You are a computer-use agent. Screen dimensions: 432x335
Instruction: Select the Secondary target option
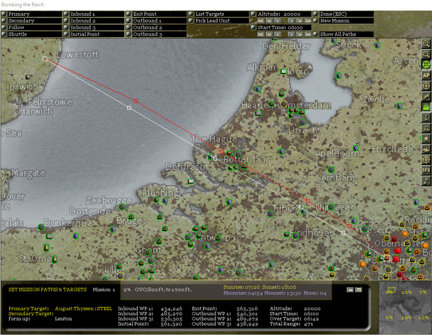[x=31, y=21]
